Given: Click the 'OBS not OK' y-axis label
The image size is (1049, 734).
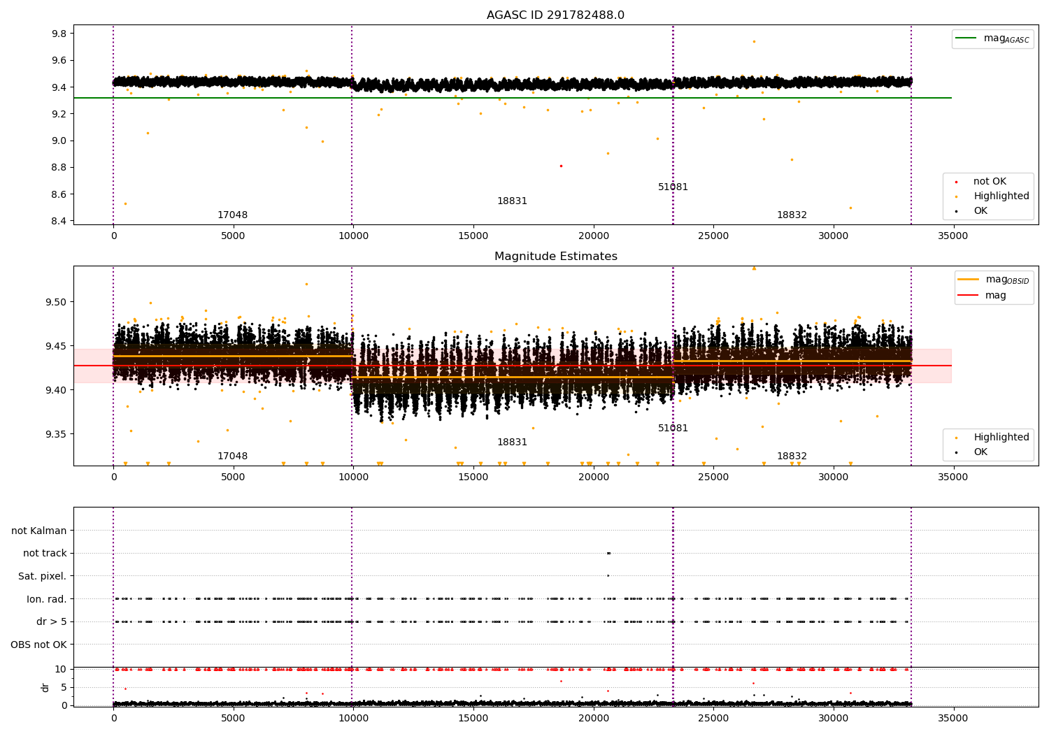Looking at the screenshot, I should click(38, 645).
